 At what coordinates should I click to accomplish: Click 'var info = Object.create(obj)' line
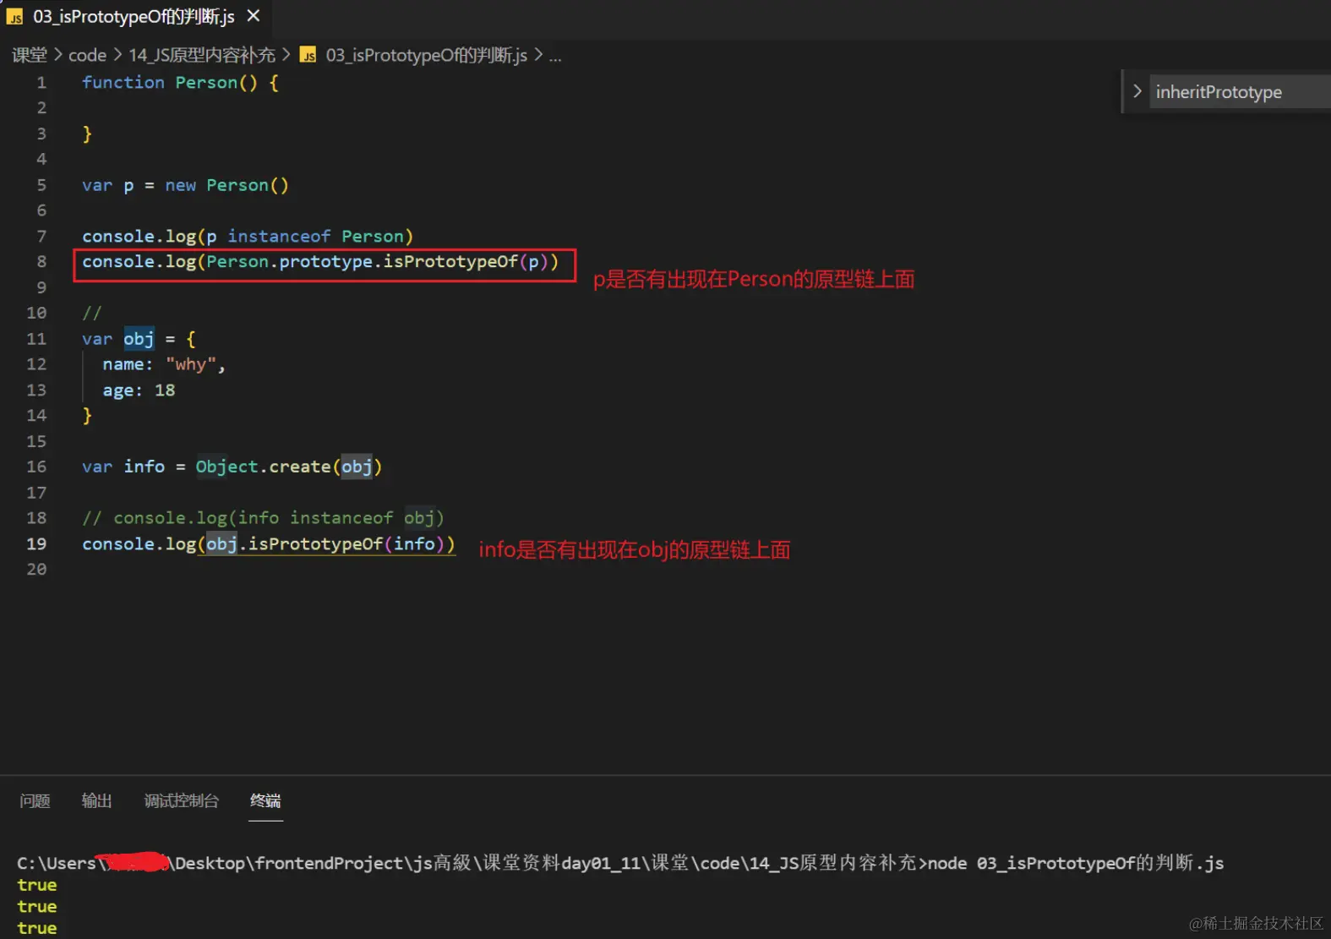232,467
